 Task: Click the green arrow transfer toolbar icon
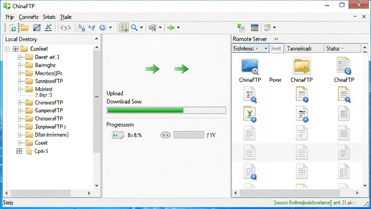pyautogui.click(x=171, y=28)
